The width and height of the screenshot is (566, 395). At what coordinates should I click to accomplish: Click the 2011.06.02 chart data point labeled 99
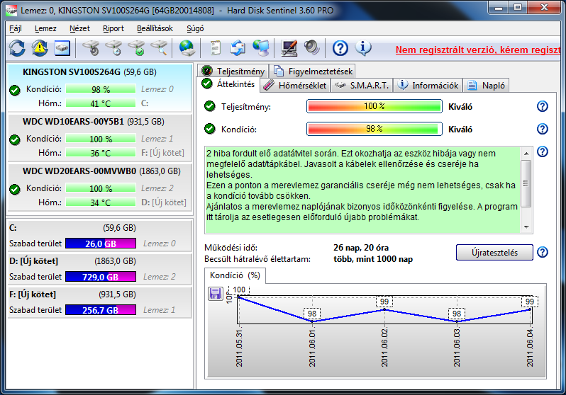coord(384,309)
